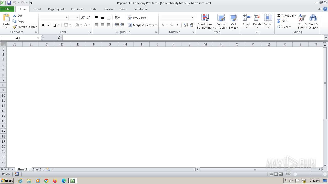Open the Copy dropdown arrow
This screenshot has width=328, height=184.
pyautogui.click(x=26, y=21)
